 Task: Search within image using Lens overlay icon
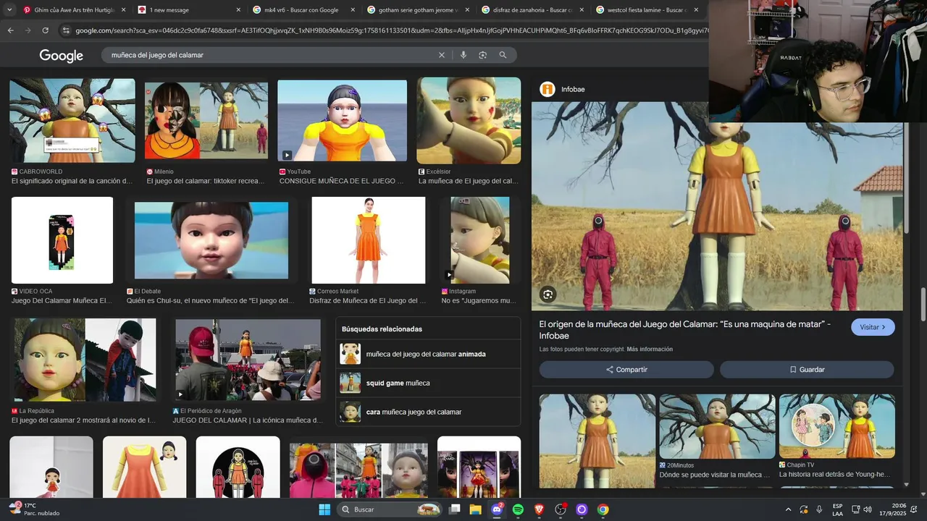click(x=548, y=295)
